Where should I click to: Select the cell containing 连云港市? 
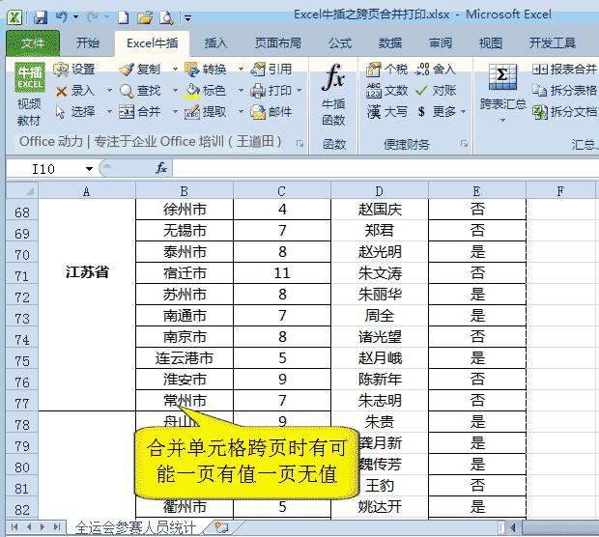185,358
